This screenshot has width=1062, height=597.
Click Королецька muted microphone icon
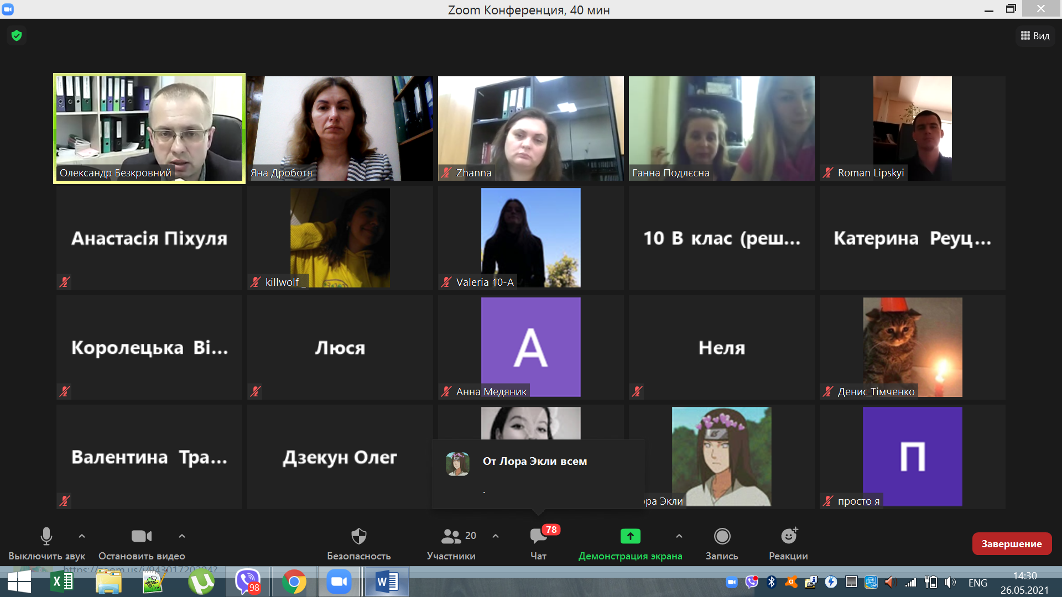(x=65, y=391)
